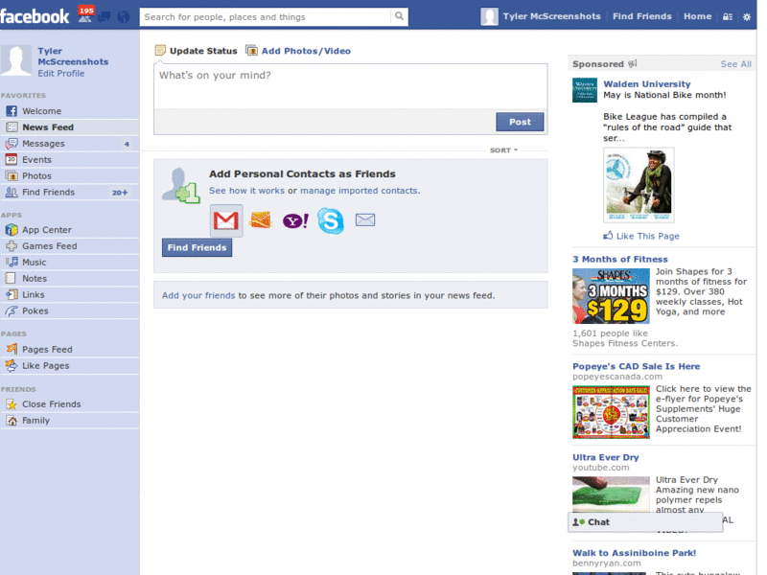Switch to Update Status tab

[197, 51]
